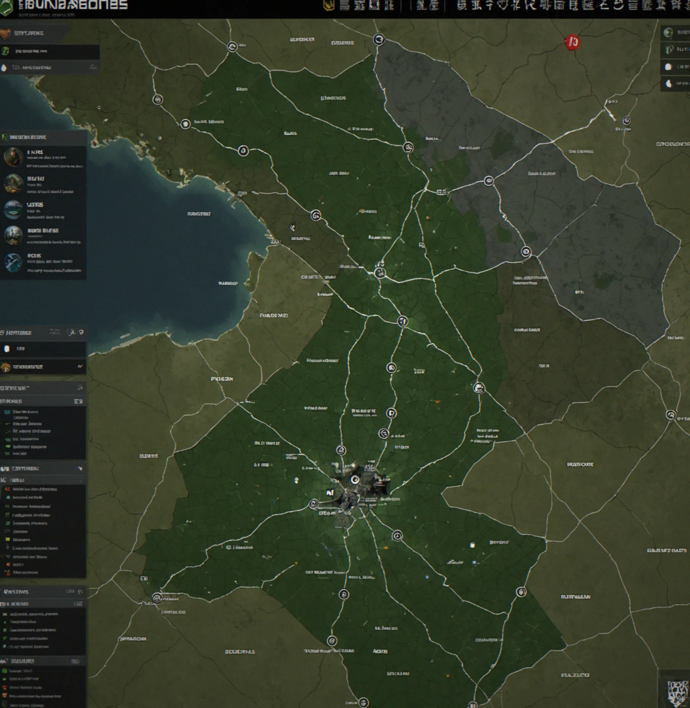The image size is (690, 708).
Task: Select the green emblem icon under the top-left header
Action: pyautogui.click(x=5, y=51)
